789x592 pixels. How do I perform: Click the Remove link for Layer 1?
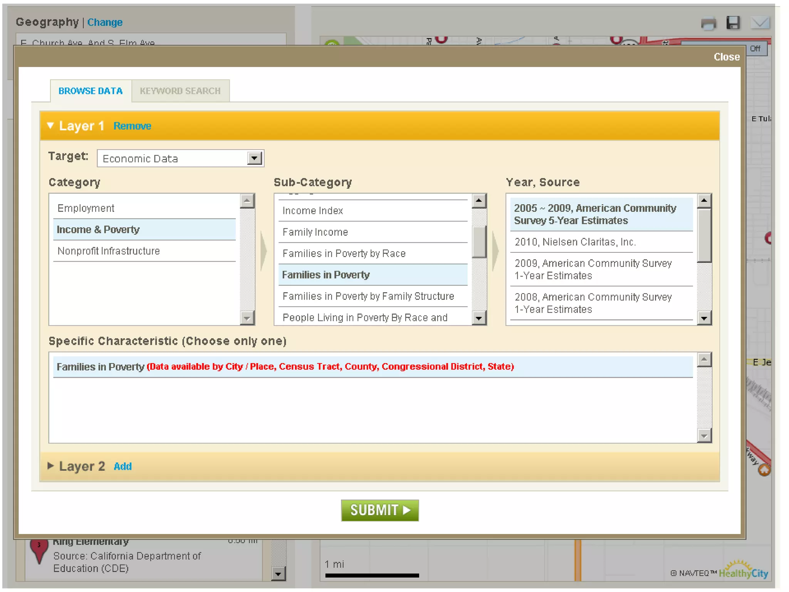click(x=132, y=126)
